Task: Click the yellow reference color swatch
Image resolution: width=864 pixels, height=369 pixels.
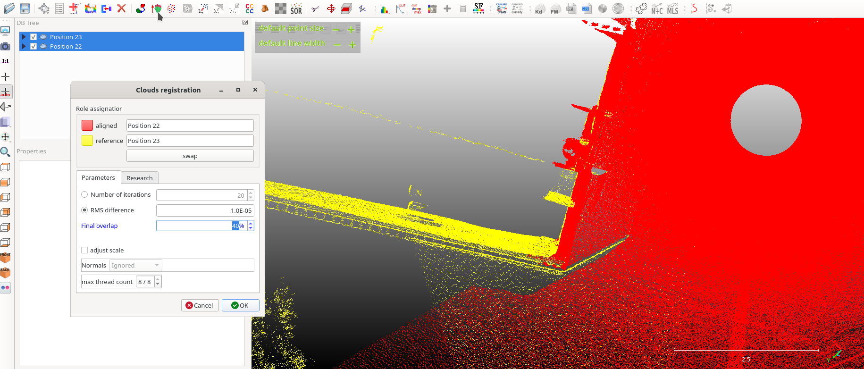Action: tap(87, 140)
